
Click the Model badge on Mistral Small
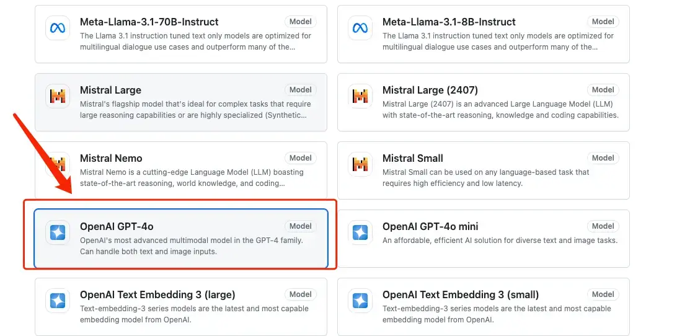point(603,158)
